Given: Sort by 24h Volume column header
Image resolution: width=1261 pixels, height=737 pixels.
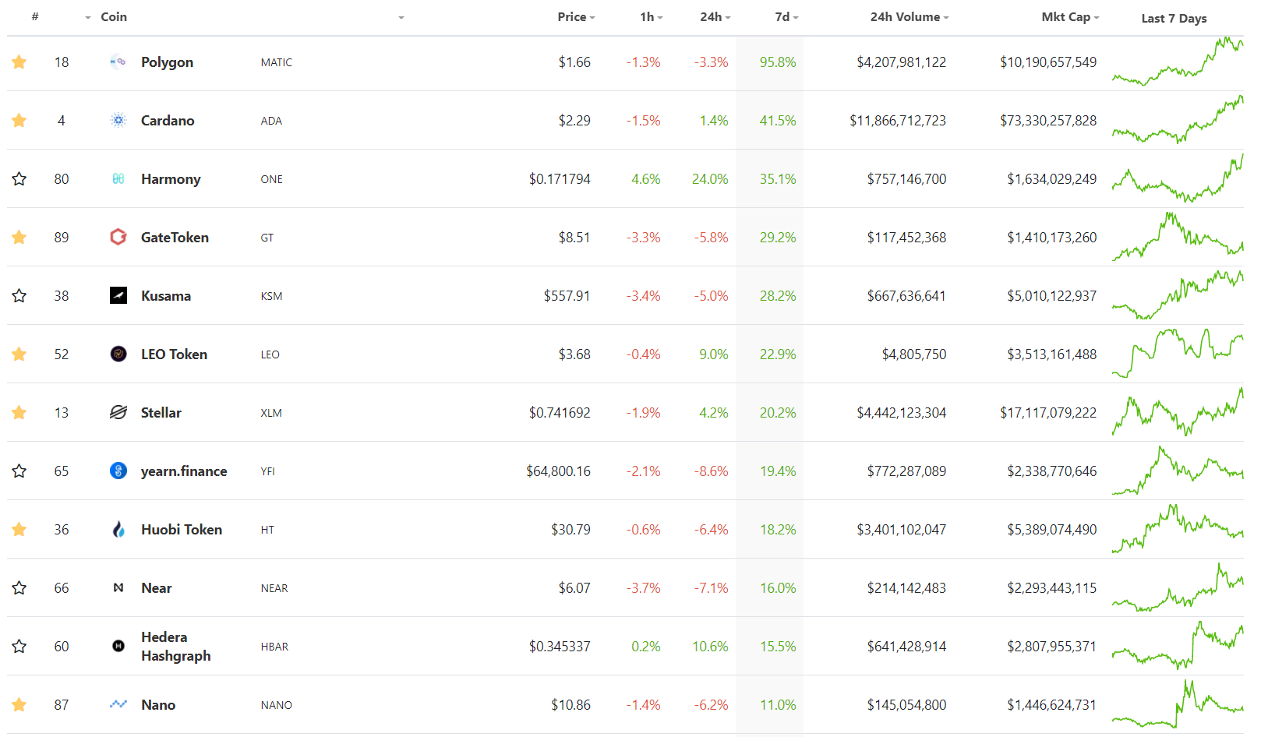Looking at the screenshot, I should 910,17.
